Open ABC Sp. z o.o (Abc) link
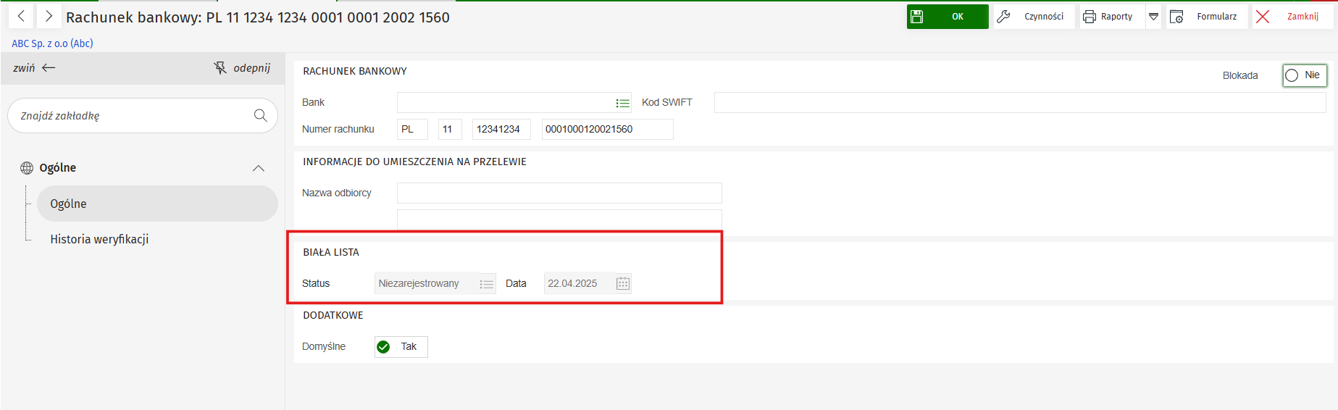Image resolution: width=1338 pixels, height=410 pixels. point(52,43)
